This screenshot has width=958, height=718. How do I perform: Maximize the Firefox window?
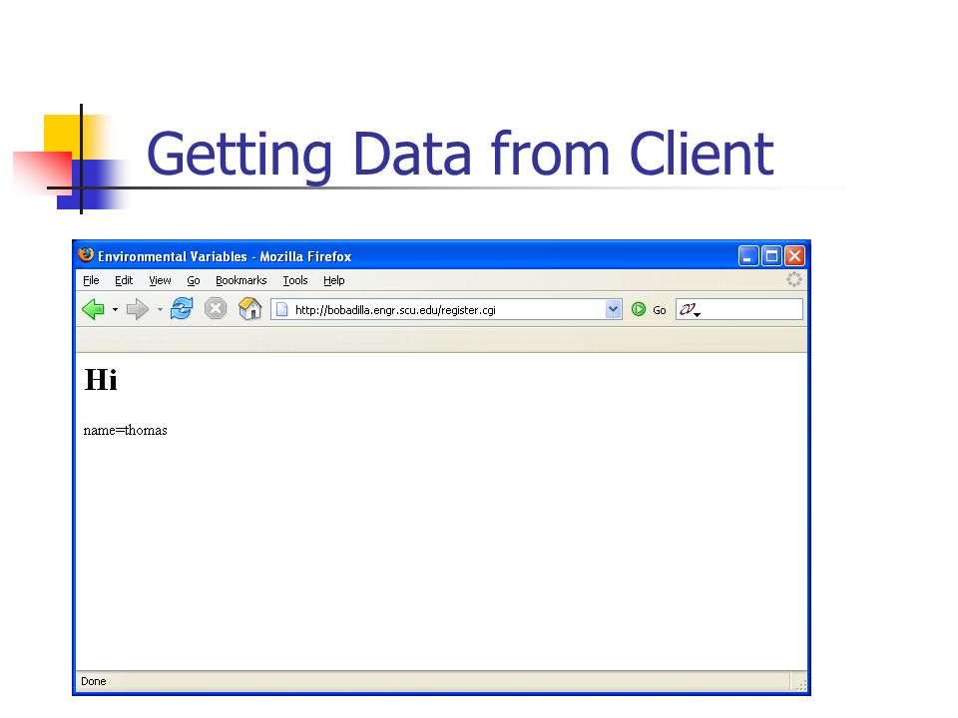pyautogui.click(x=771, y=256)
